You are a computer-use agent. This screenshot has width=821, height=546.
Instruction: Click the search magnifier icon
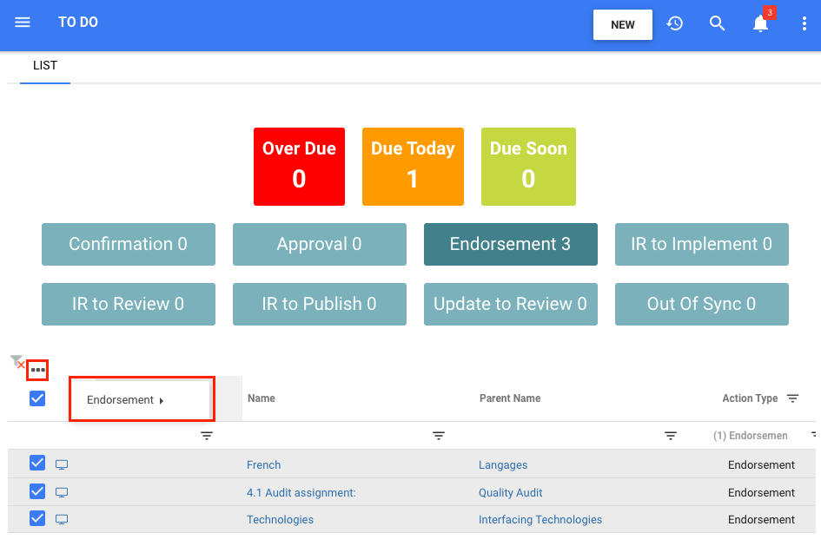717,24
